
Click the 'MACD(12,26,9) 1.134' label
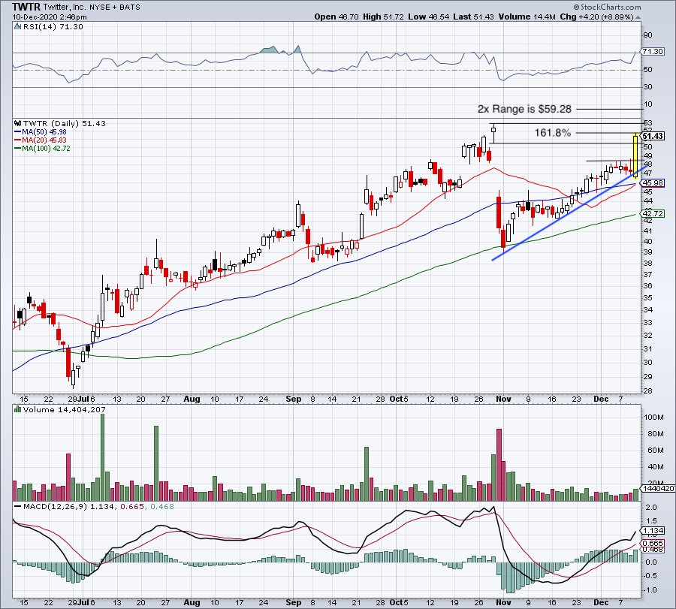pos(68,506)
